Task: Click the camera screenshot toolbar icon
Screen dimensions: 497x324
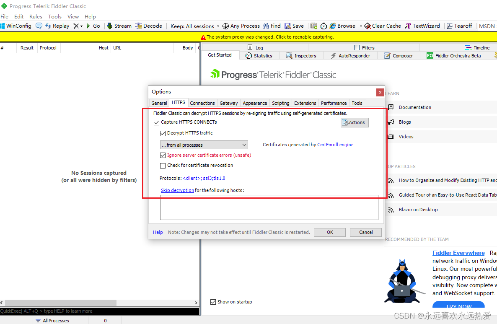Action: [314, 26]
